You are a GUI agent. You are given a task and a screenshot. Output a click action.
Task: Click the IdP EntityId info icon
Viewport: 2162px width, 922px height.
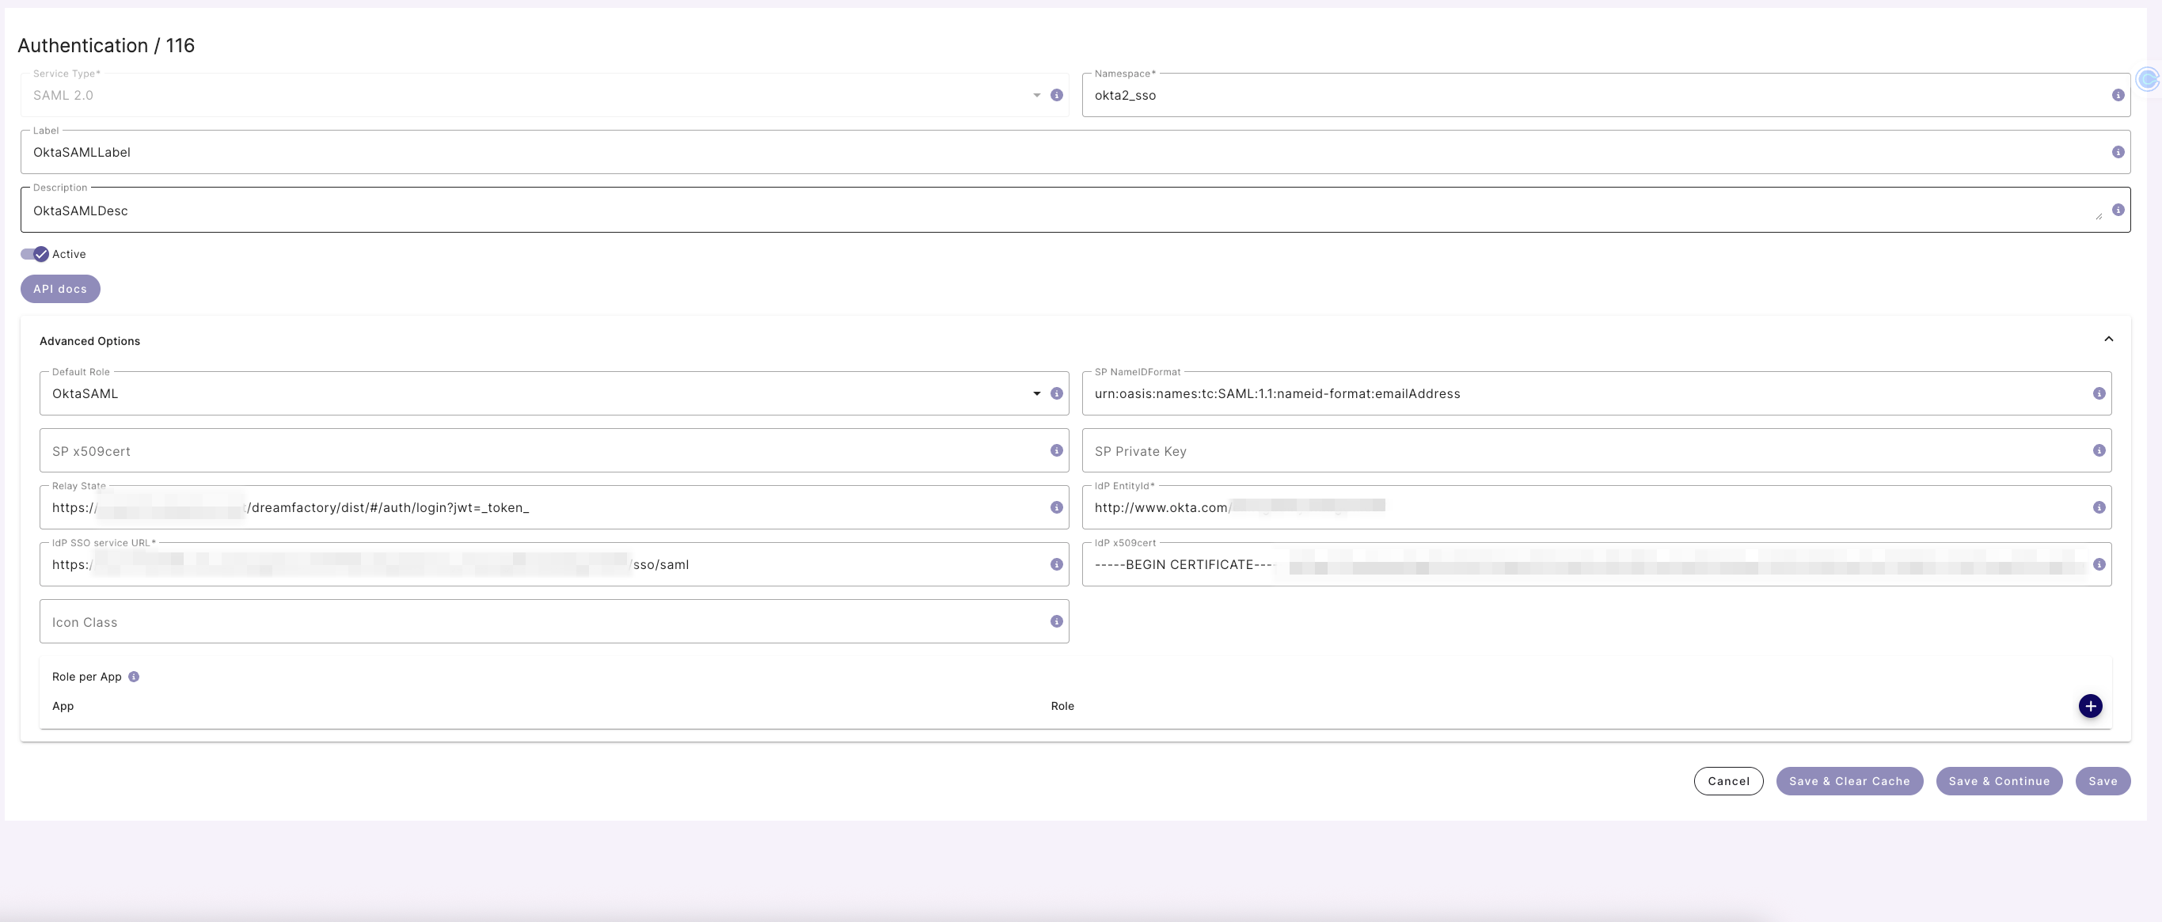2099,507
